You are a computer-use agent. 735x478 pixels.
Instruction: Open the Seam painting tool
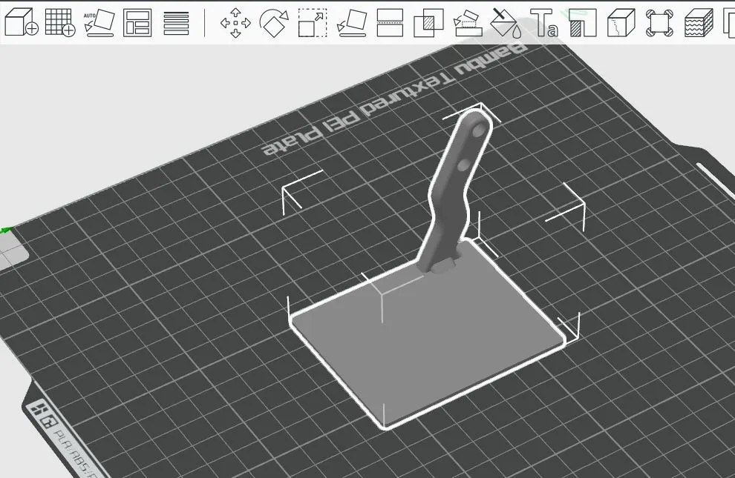coord(621,22)
